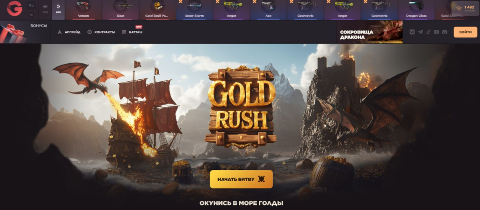Open the YouTube channel icon

click(436, 32)
